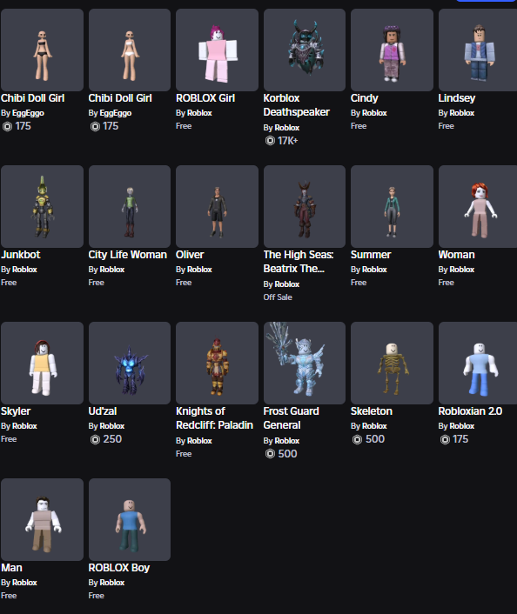Click the Free label under Man
Viewport: 517px width, 614px height.
tap(9, 596)
